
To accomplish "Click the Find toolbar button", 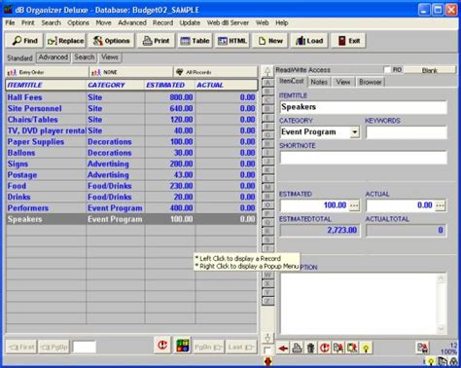I will 24,41.
